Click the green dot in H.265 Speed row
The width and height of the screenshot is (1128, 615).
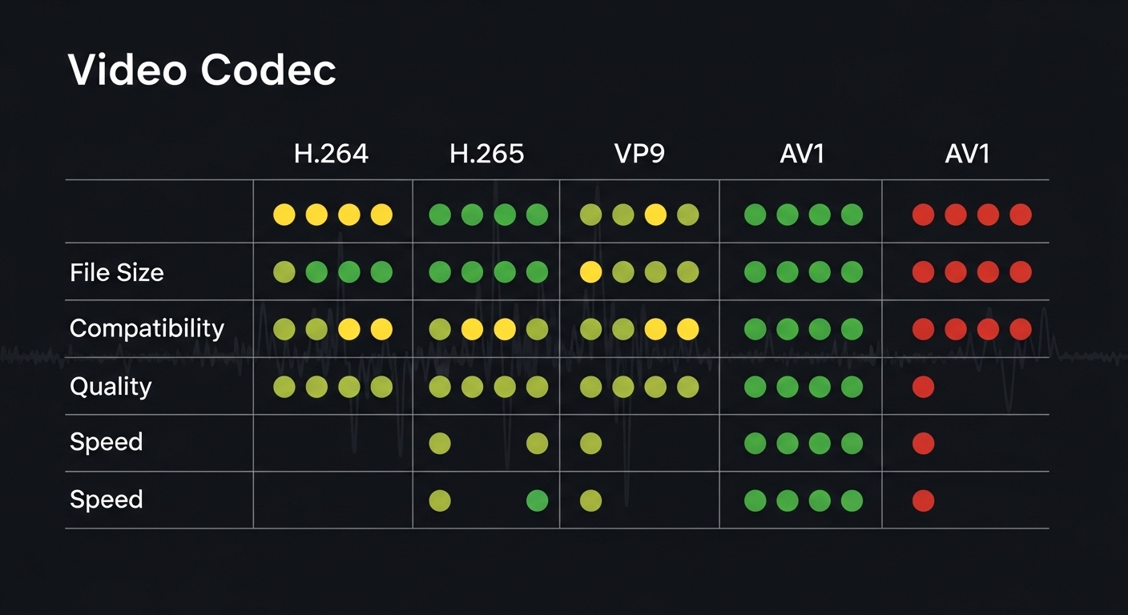537,501
